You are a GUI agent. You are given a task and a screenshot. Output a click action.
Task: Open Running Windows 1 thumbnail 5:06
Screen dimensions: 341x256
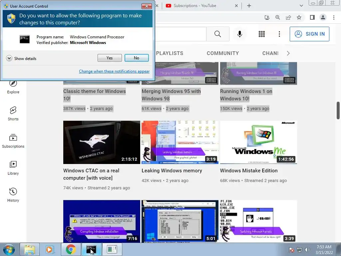pyautogui.click(x=258, y=73)
